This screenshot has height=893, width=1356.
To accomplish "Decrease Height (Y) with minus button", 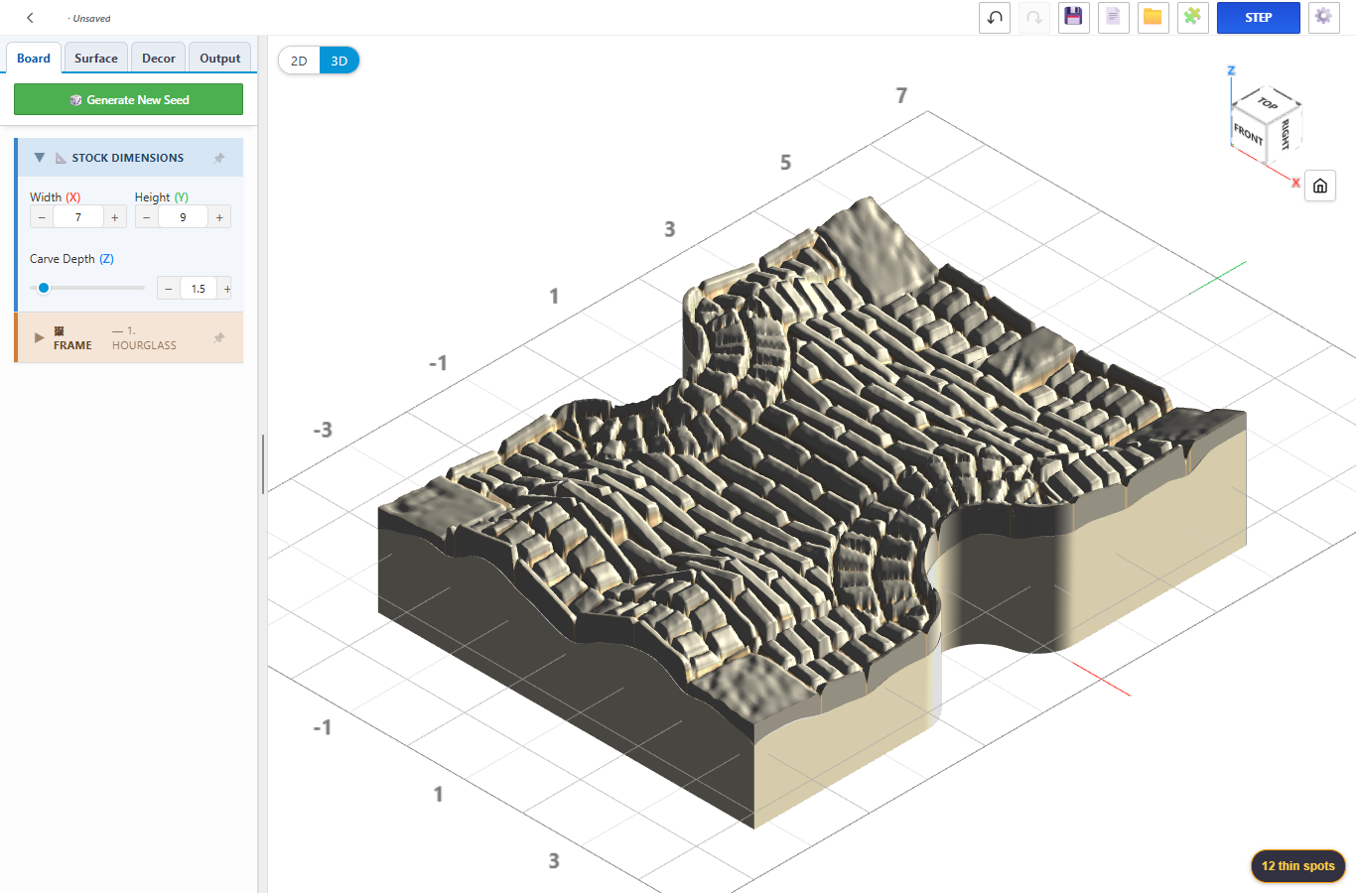I will click(x=147, y=217).
